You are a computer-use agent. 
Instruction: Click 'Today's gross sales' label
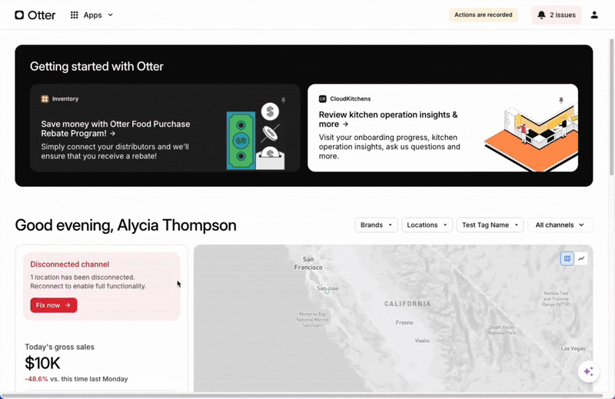60,347
